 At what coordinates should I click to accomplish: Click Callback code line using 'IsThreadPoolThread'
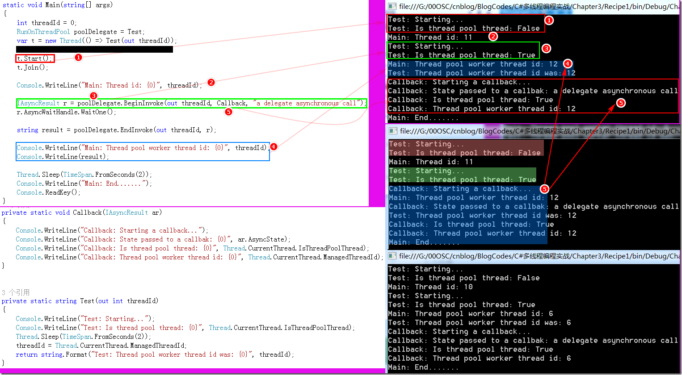(x=193, y=248)
